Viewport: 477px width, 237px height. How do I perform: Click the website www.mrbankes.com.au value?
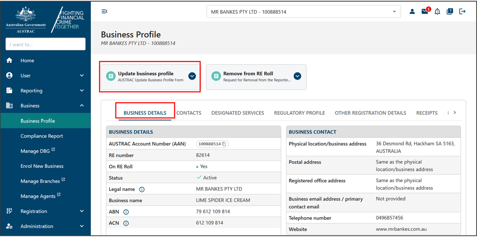pyautogui.click(x=402, y=229)
